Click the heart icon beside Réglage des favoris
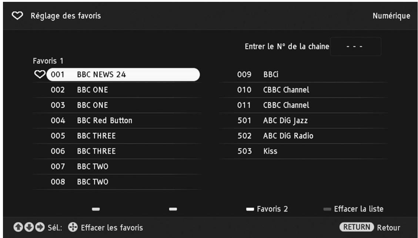The width and height of the screenshot is (418, 238). click(17, 16)
